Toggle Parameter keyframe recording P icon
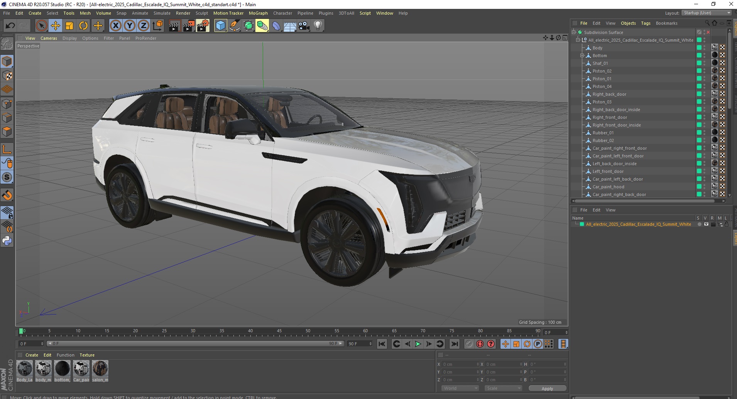The width and height of the screenshot is (737, 399). coord(538,344)
